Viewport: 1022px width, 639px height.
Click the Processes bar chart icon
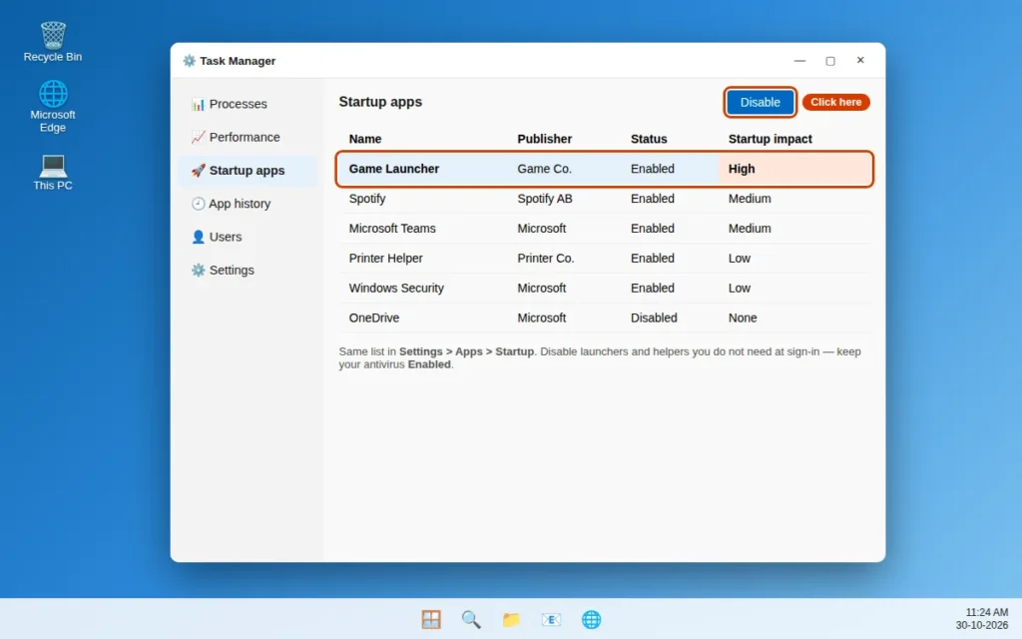199,104
